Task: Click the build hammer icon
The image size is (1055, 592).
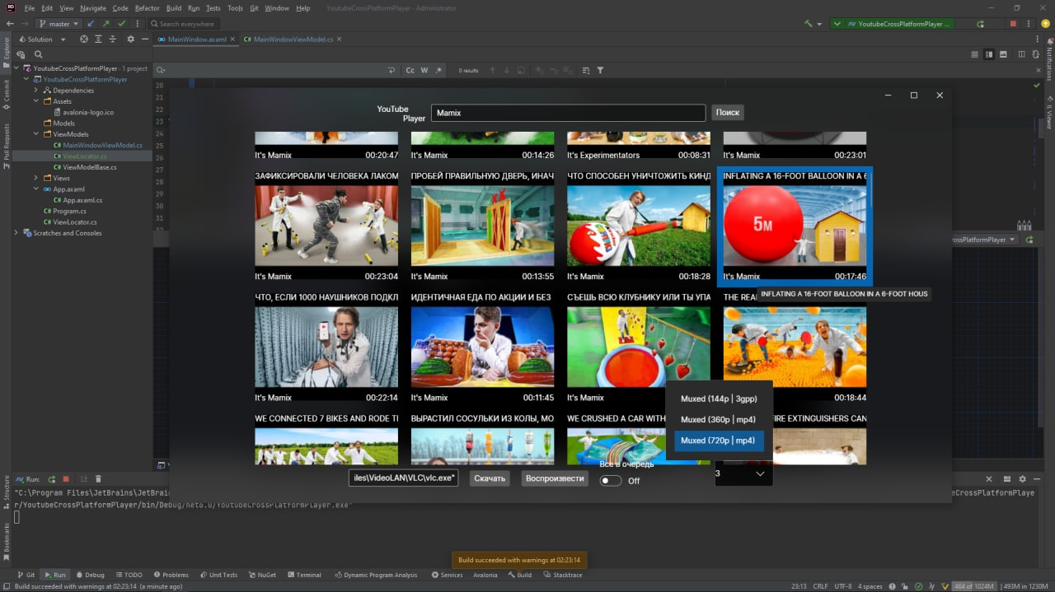Action: tap(809, 24)
